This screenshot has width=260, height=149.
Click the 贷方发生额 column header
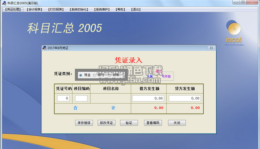click(185, 89)
